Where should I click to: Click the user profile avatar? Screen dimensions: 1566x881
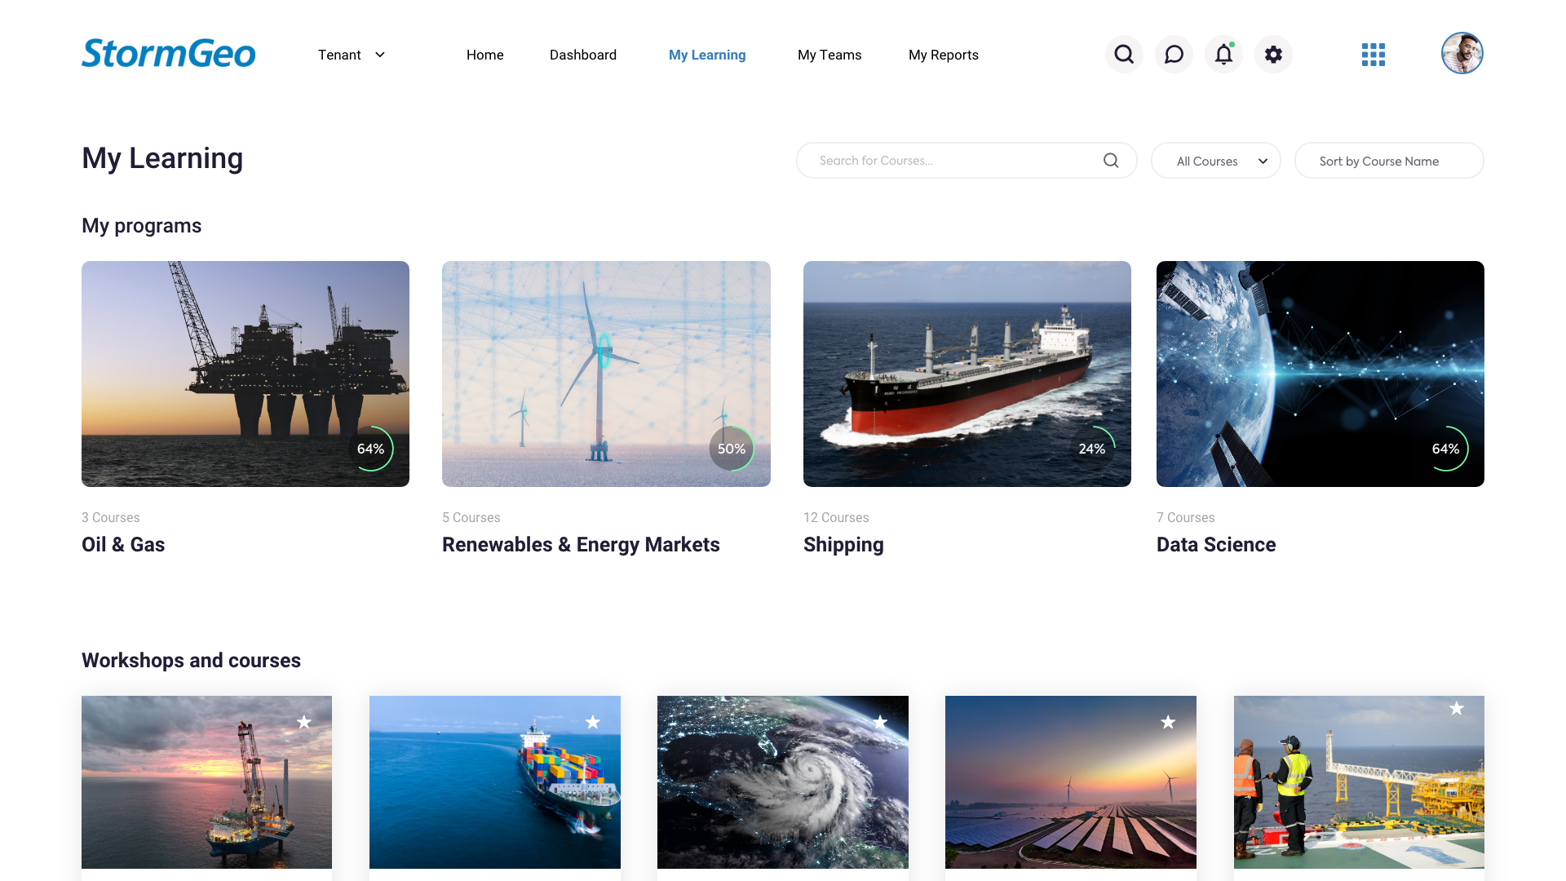pos(1462,54)
